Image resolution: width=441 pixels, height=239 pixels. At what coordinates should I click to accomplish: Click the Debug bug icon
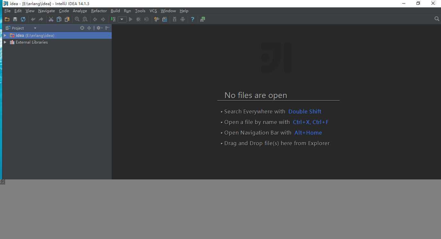[139, 19]
